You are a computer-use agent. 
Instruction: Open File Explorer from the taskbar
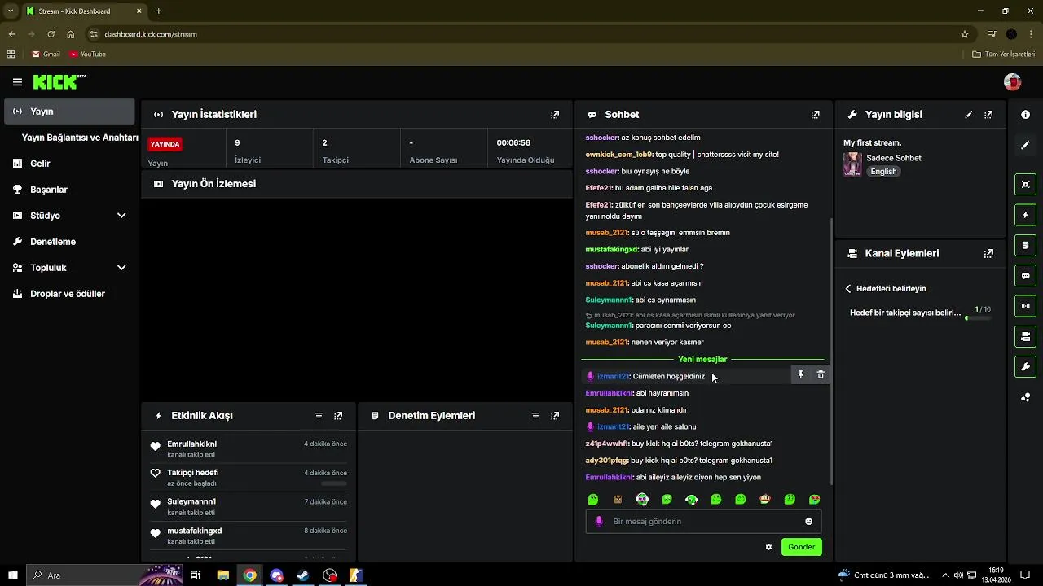(x=222, y=575)
